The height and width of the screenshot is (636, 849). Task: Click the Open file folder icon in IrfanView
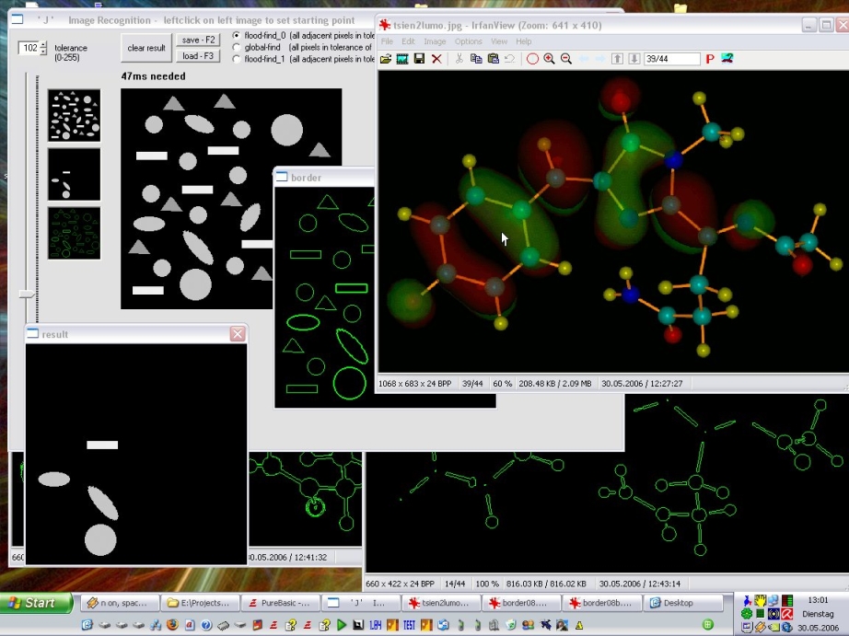click(x=386, y=59)
